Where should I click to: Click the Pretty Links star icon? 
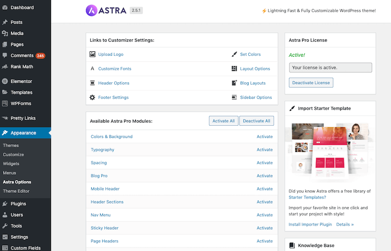(5, 118)
